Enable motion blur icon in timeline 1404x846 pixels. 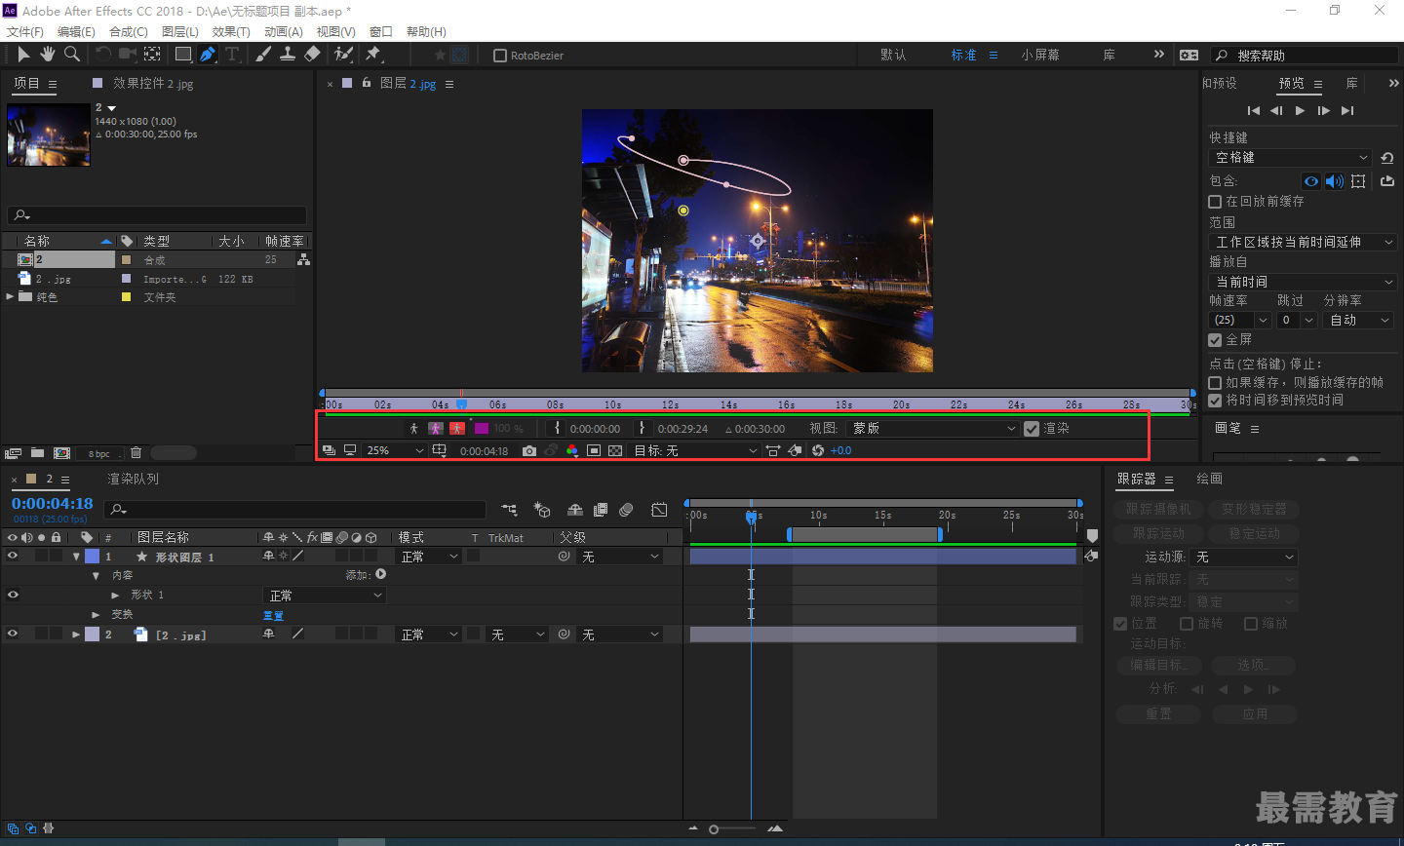tap(627, 510)
